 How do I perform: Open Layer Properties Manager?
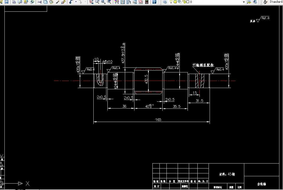[x=165, y=2]
